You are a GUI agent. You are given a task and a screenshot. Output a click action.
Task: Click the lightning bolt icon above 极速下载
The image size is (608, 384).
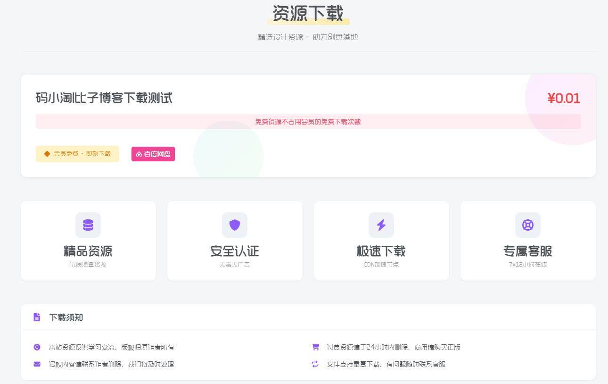click(381, 225)
